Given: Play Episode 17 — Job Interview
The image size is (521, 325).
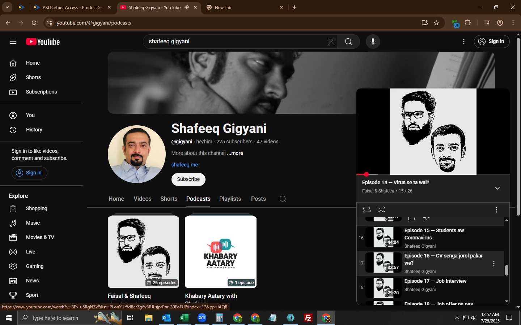Looking at the screenshot, I should pos(430,288).
